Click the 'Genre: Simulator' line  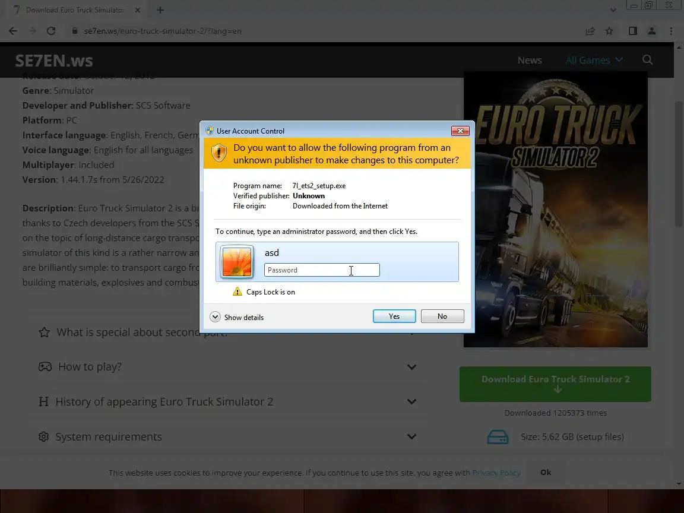coord(58,91)
